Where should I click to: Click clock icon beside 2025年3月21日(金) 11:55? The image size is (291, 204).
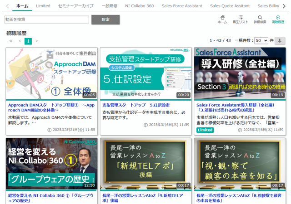pos(50,130)
